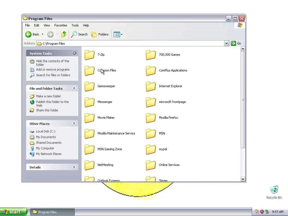The width and height of the screenshot is (288, 216).
Task: Click Program Files taskbar button
Action: [x=52, y=212]
